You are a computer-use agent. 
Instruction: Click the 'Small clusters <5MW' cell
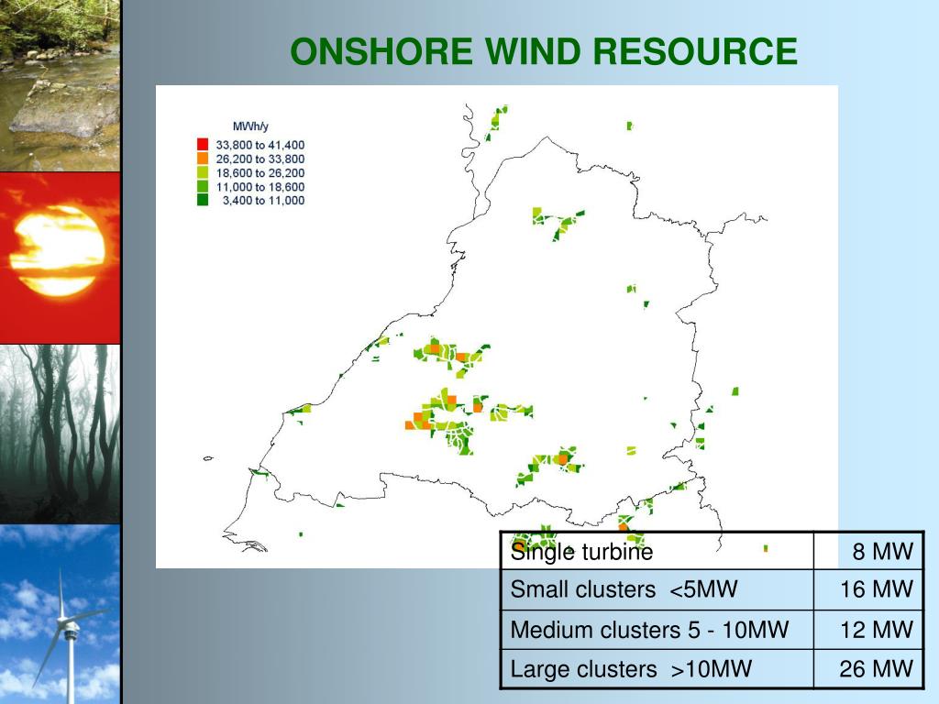(657, 589)
